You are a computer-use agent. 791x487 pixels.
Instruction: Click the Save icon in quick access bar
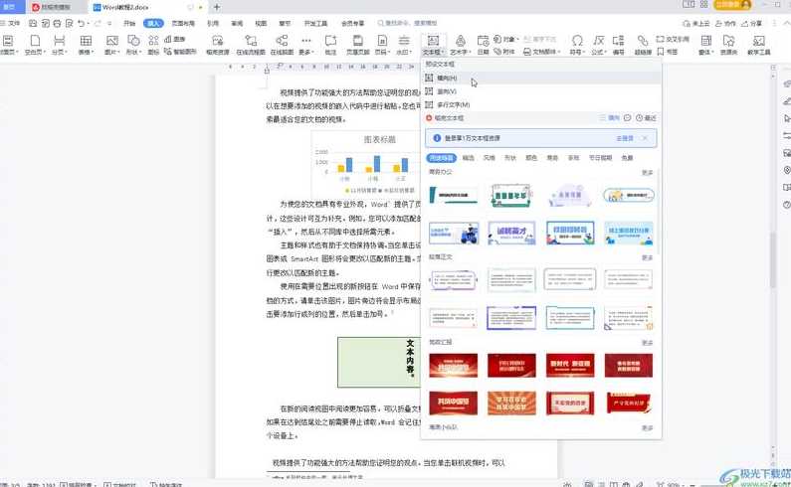coord(33,23)
